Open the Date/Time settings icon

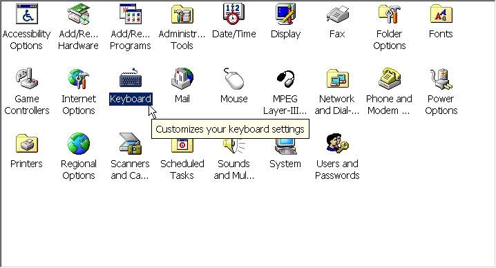pyautogui.click(x=233, y=14)
